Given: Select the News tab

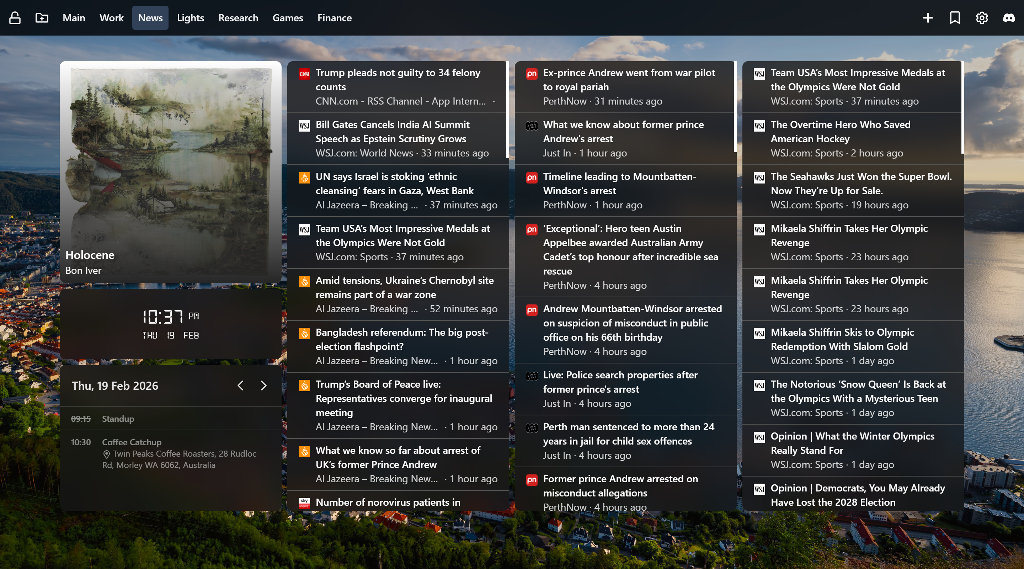Looking at the screenshot, I should coord(150,18).
